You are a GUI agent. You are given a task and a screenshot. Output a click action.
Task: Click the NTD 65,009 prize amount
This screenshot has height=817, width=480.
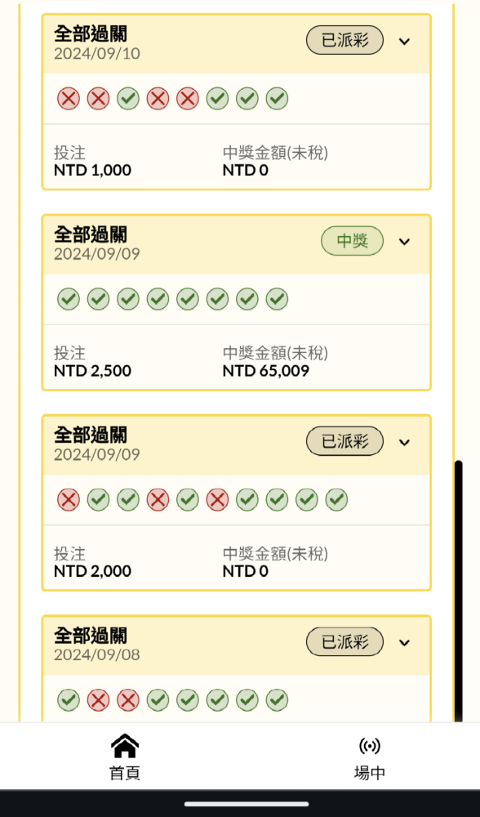click(266, 371)
